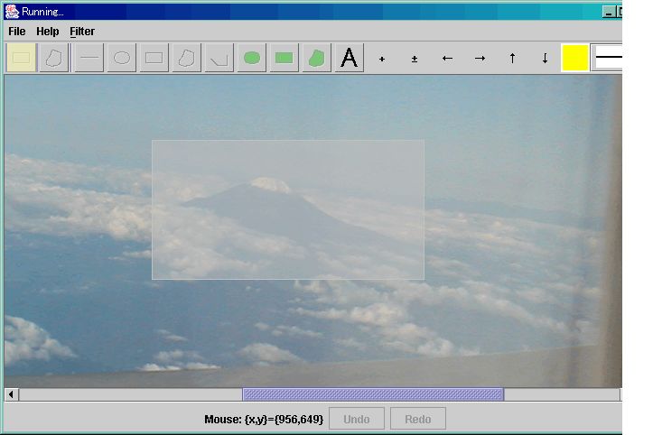Click the right arrow toolbar button
This screenshot has width=653, height=435.
(480, 59)
